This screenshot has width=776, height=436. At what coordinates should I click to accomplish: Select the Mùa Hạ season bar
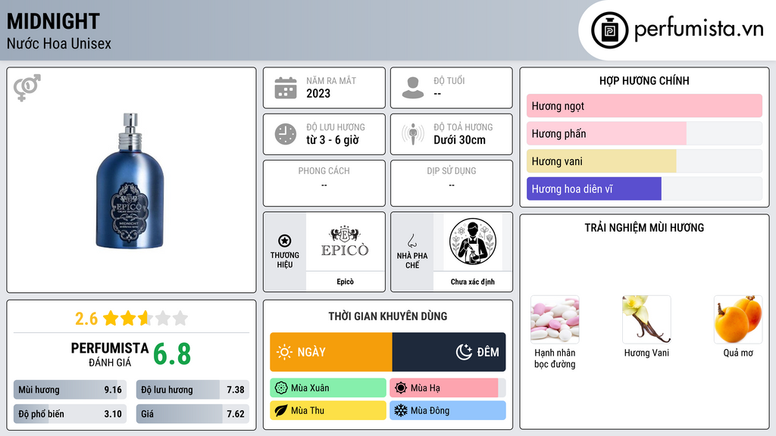pyautogui.click(x=448, y=388)
